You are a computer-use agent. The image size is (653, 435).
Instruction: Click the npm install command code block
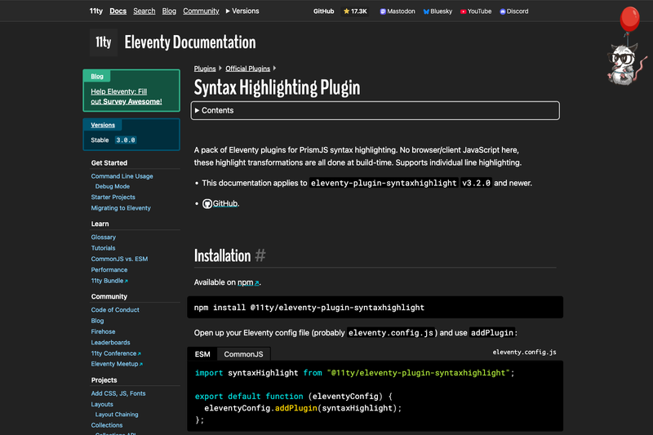(x=375, y=307)
